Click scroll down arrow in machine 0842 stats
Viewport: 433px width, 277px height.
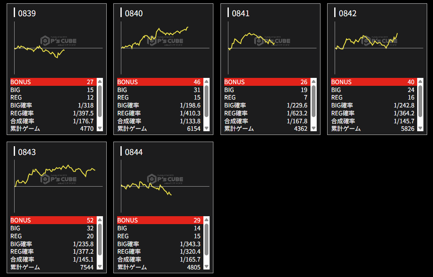click(x=420, y=129)
